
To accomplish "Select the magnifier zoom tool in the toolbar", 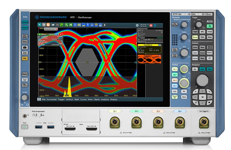I will pyautogui.click(x=66, y=25).
